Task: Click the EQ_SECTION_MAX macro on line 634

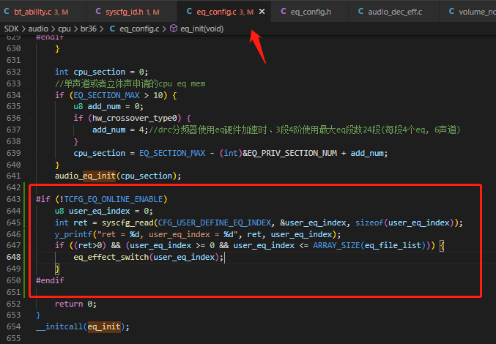Action: click(107, 95)
